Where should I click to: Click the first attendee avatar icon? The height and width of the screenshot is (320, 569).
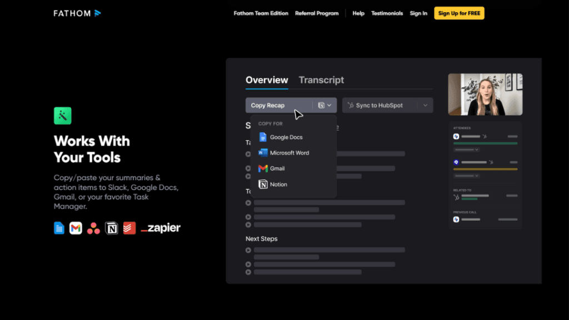tap(456, 137)
